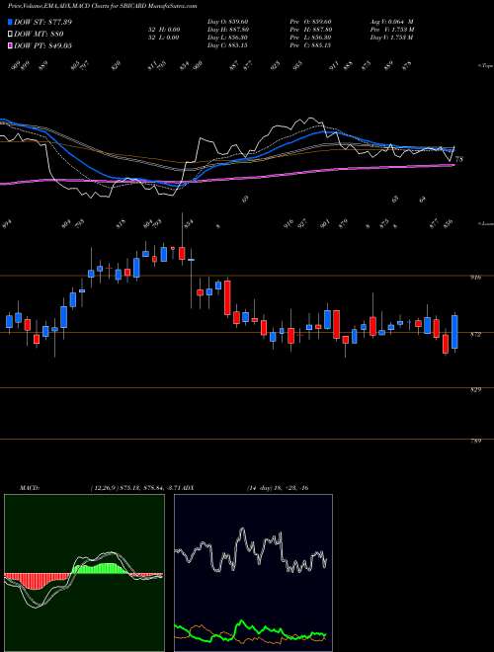Click the Day L low price value
This screenshot has width=494, height=652.
[227, 38]
